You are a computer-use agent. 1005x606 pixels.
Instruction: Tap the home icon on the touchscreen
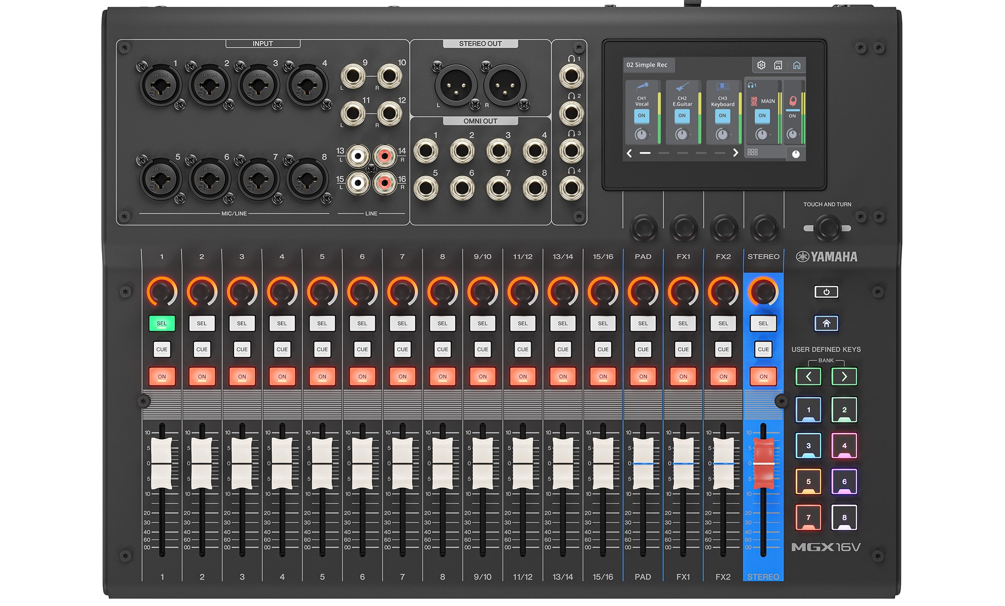[x=797, y=65]
